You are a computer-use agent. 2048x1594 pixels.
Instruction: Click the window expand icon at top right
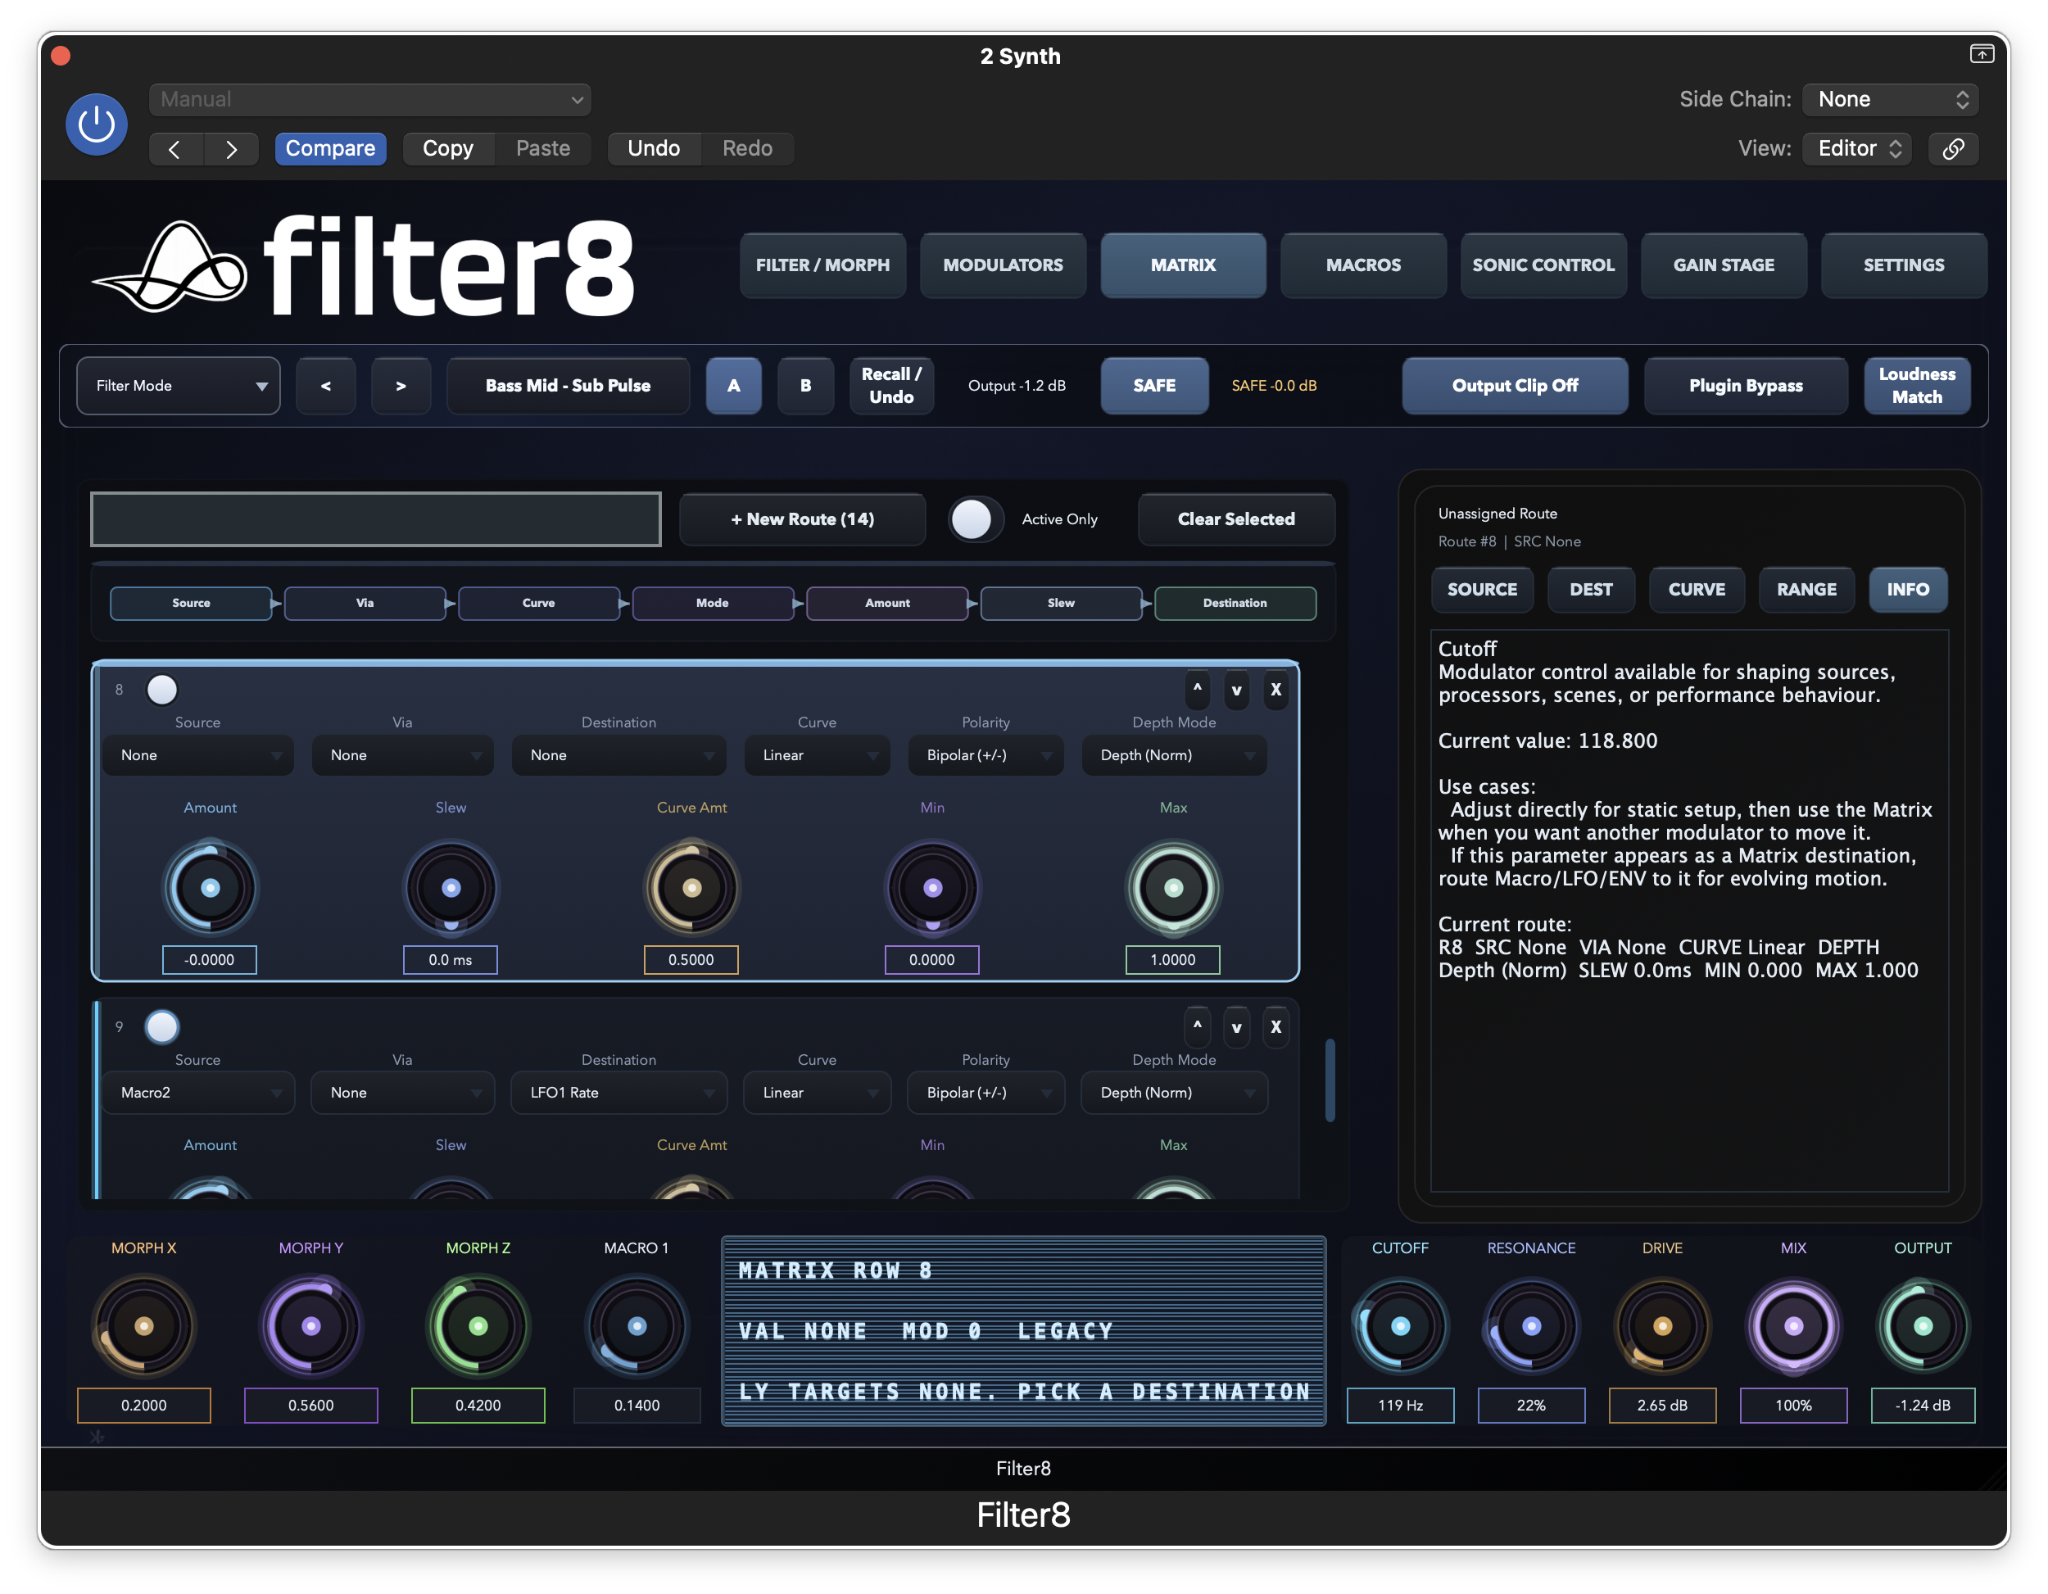1981,54
